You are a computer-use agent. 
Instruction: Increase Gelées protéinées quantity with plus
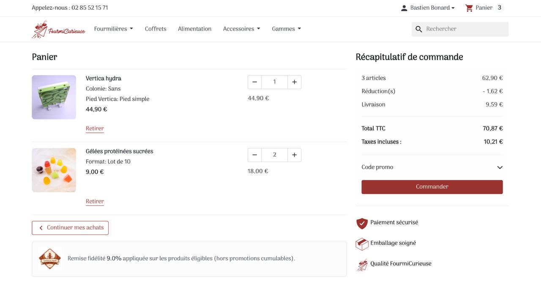pos(294,155)
